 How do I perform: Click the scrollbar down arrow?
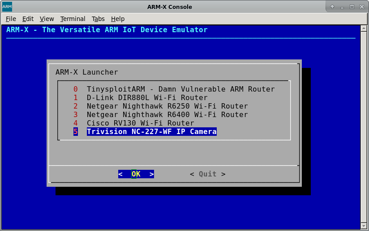pos(364,226)
